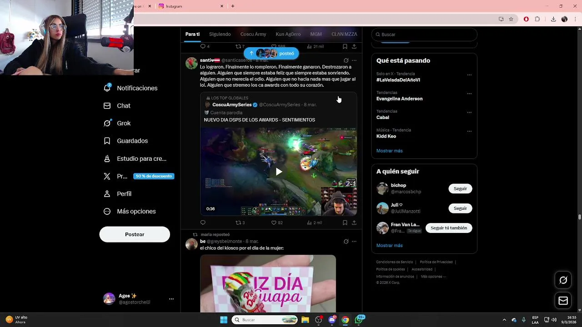Image resolution: width=582 pixels, height=327 pixels.
Task: Open account menu dots beside Agos
Action: (x=171, y=299)
